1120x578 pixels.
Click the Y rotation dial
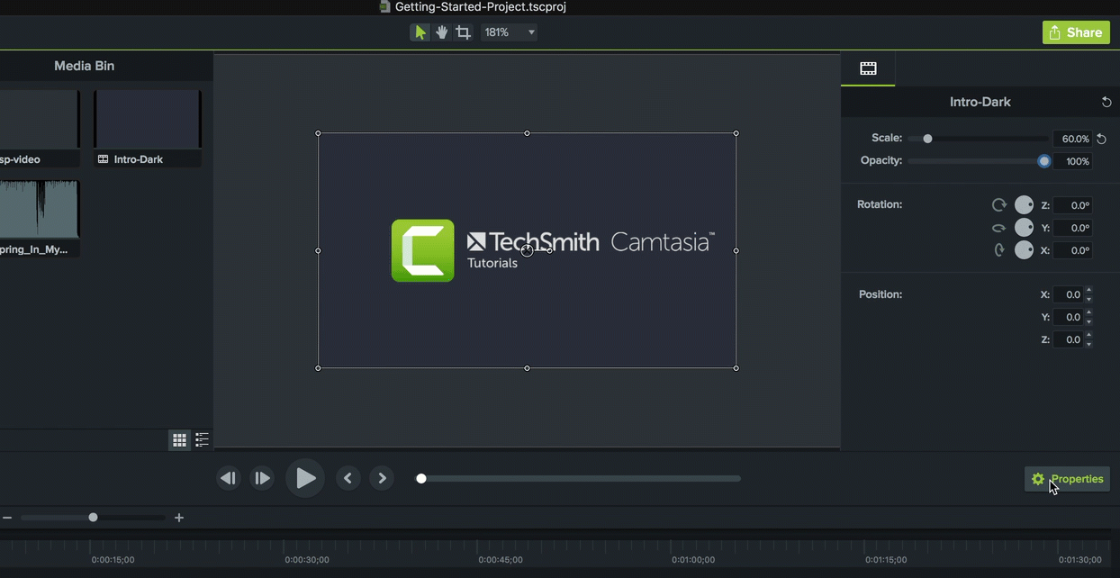[x=1024, y=228]
